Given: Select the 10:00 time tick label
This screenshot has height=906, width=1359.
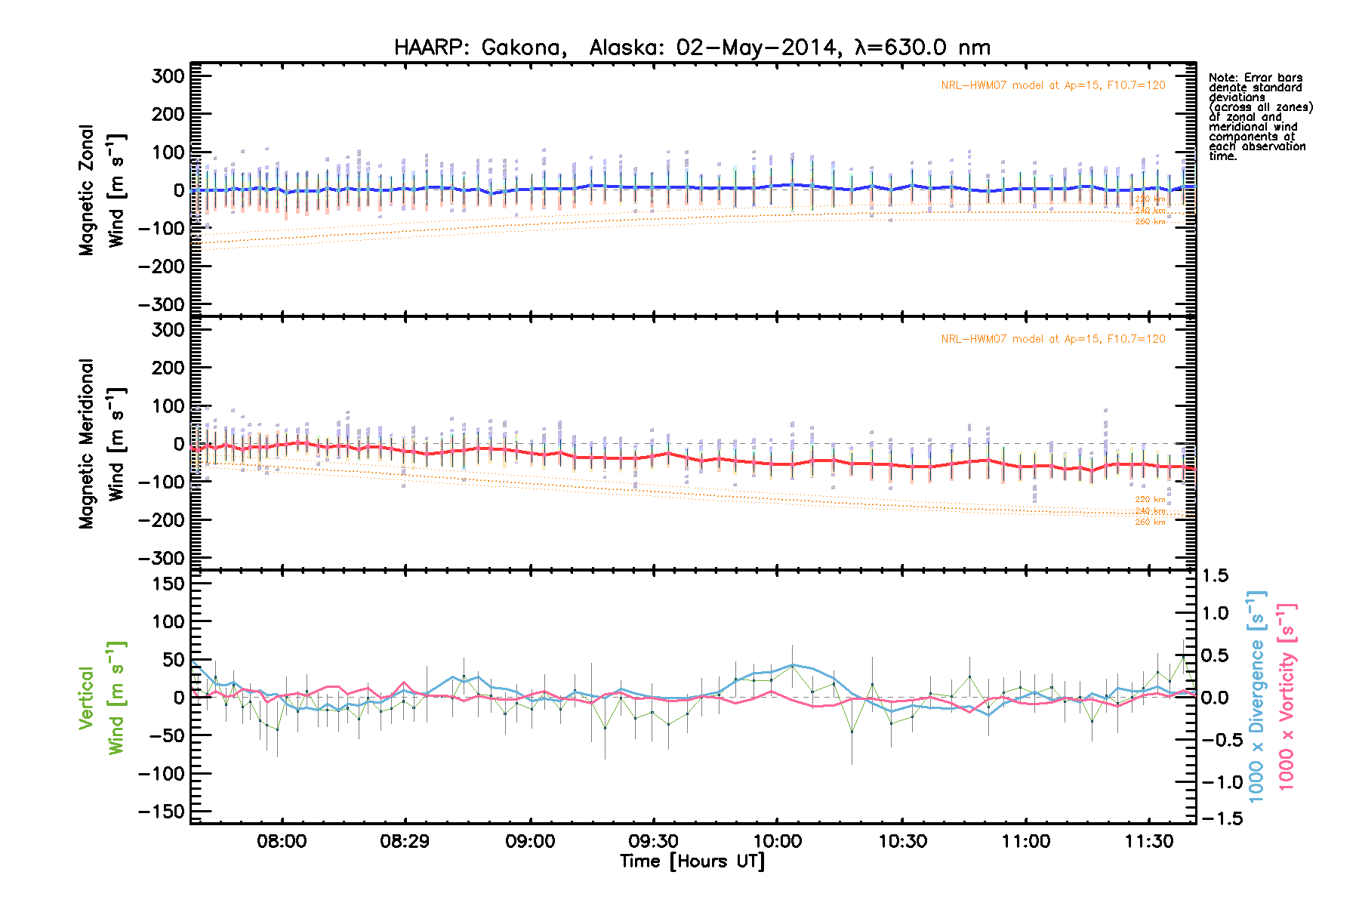Looking at the screenshot, I should 778,841.
